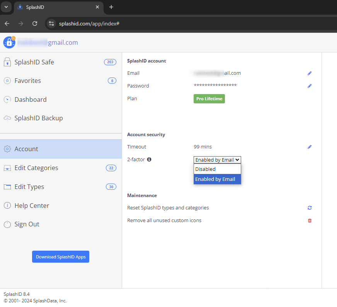Click the SplashID Safe lock icon
This screenshot has width=337, height=307.
pos(7,62)
